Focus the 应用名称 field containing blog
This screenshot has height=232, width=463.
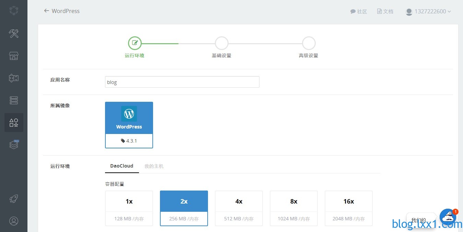(182, 82)
